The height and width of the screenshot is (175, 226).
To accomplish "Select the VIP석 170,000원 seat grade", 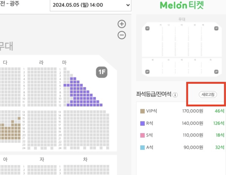I will (181, 111).
